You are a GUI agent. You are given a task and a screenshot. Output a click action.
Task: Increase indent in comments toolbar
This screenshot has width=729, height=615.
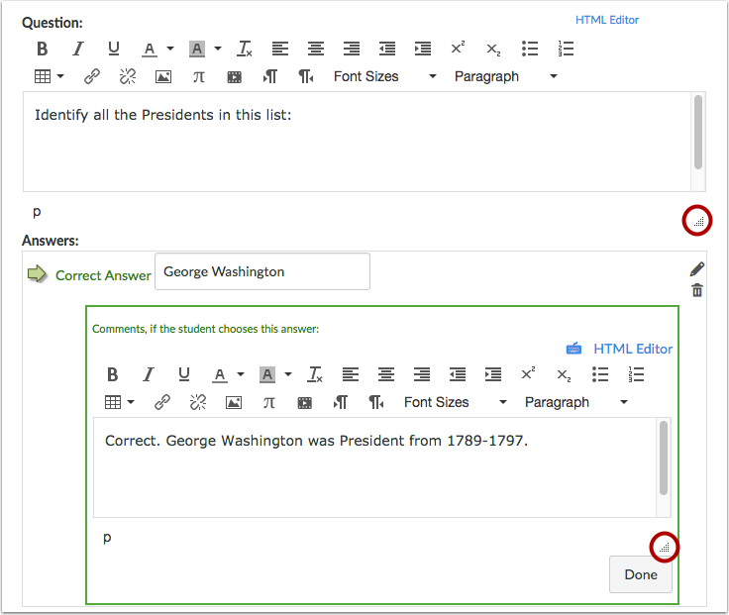click(493, 374)
